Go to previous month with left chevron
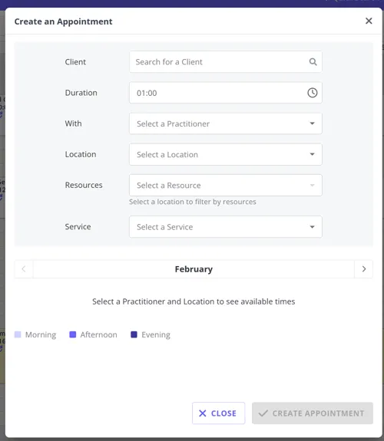This screenshot has height=441, width=384. [24, 269]
